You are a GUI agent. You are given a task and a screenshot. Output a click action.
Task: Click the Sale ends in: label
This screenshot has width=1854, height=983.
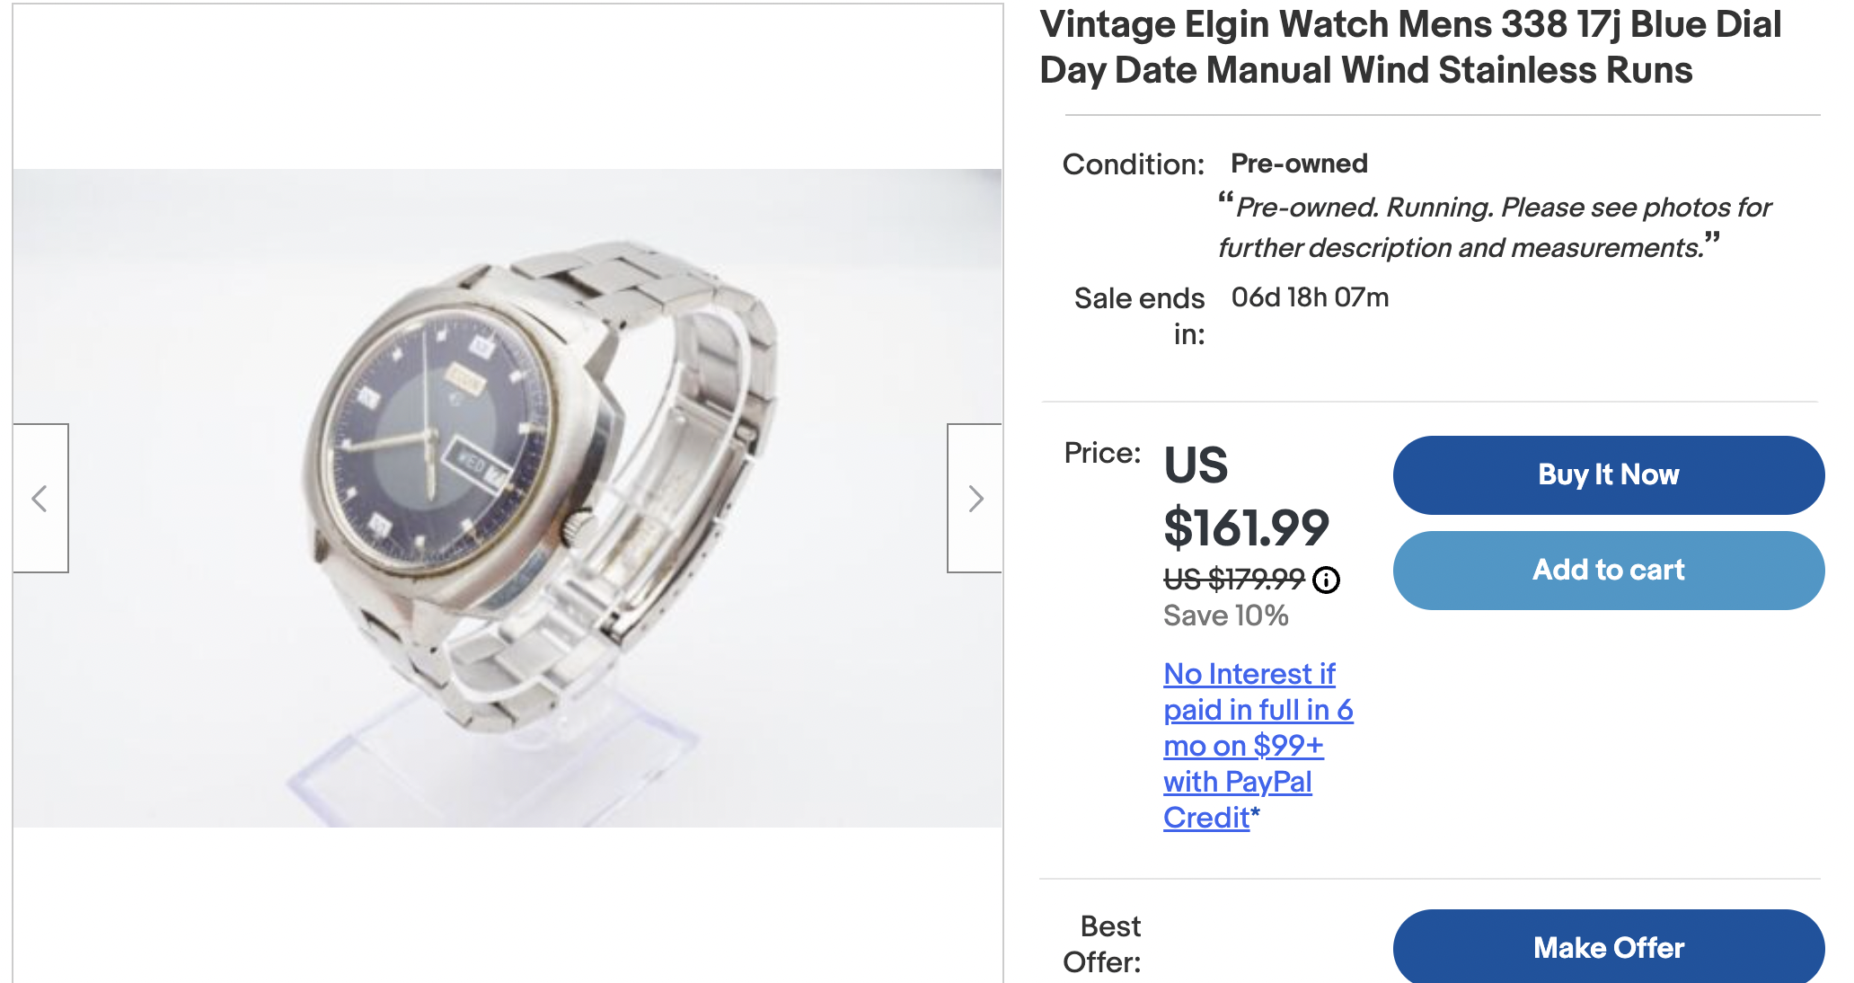pos(1139,315)
